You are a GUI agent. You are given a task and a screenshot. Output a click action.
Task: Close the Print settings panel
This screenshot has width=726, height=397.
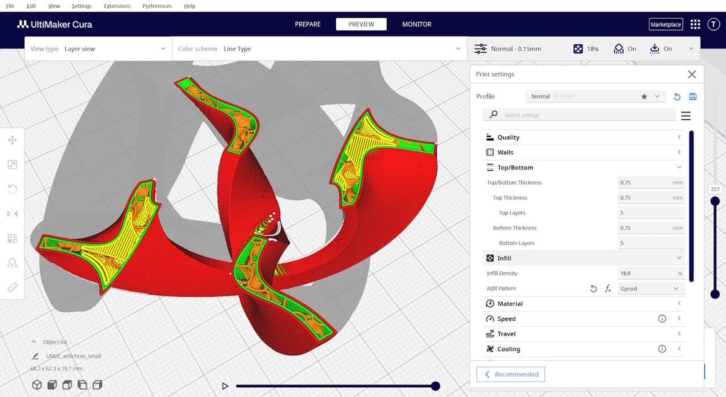[692, 74]
